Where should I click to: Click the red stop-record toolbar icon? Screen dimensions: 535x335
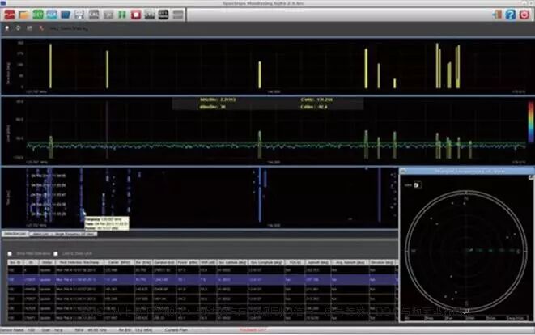tap(136, 15)
